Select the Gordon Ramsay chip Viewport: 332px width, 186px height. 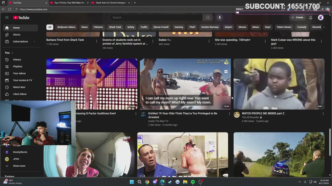(210, 27)
